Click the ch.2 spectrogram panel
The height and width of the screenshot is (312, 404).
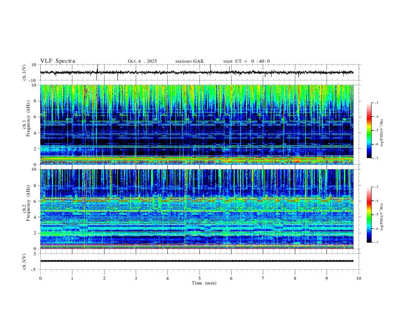point(196,209)
